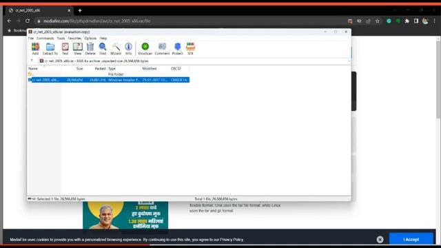The width and height of the screenshot is (441, 248).
Task: Click the Chrome address bar URL
Action: point(96,21)
